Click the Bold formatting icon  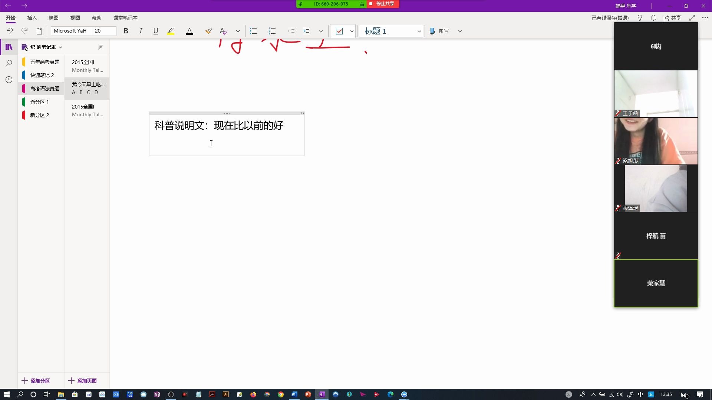coord(126,31)
